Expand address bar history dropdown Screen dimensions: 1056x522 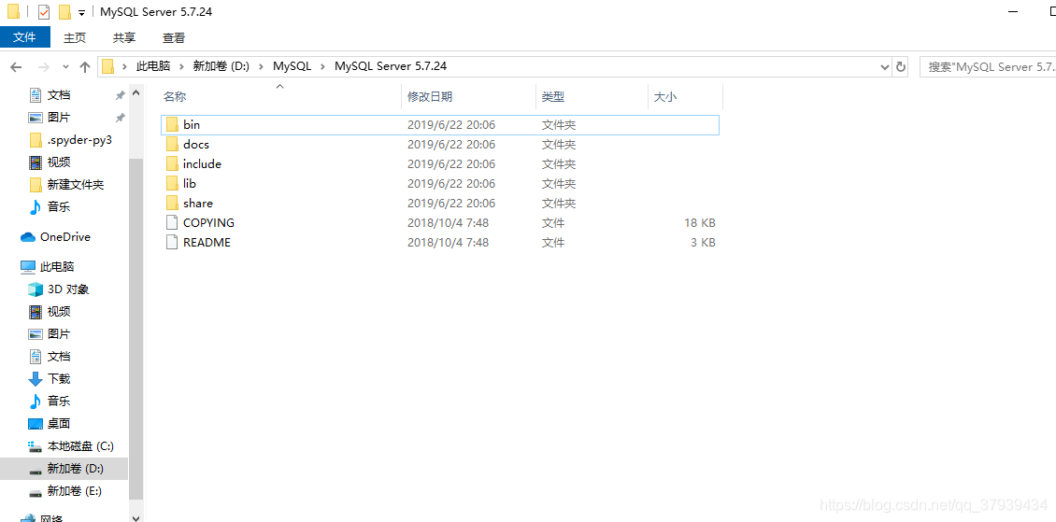pos(885,66)
